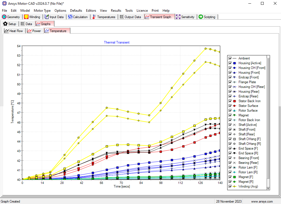Click Stator Surface red circle legend marker

[234, 106]
